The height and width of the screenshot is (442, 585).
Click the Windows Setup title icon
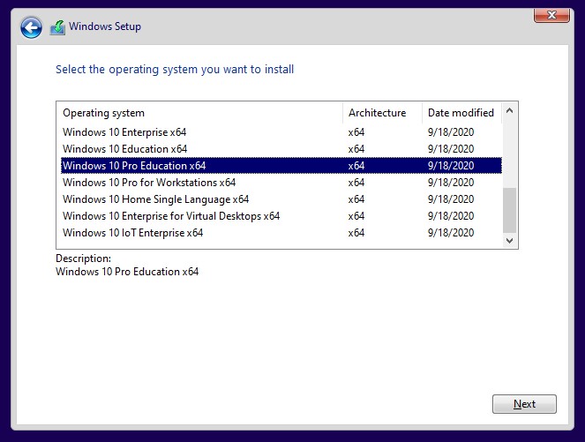[x=57, y=27]
